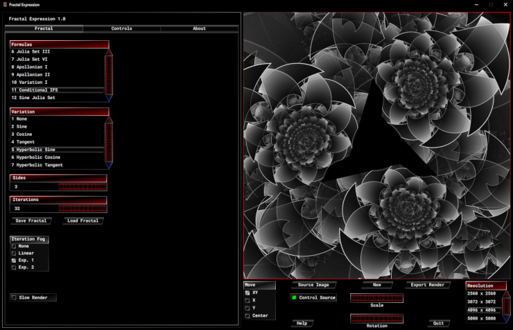The image size is (513, 330).
Task: Select variation 2 Sine
Action: click(x=58, y=127)
